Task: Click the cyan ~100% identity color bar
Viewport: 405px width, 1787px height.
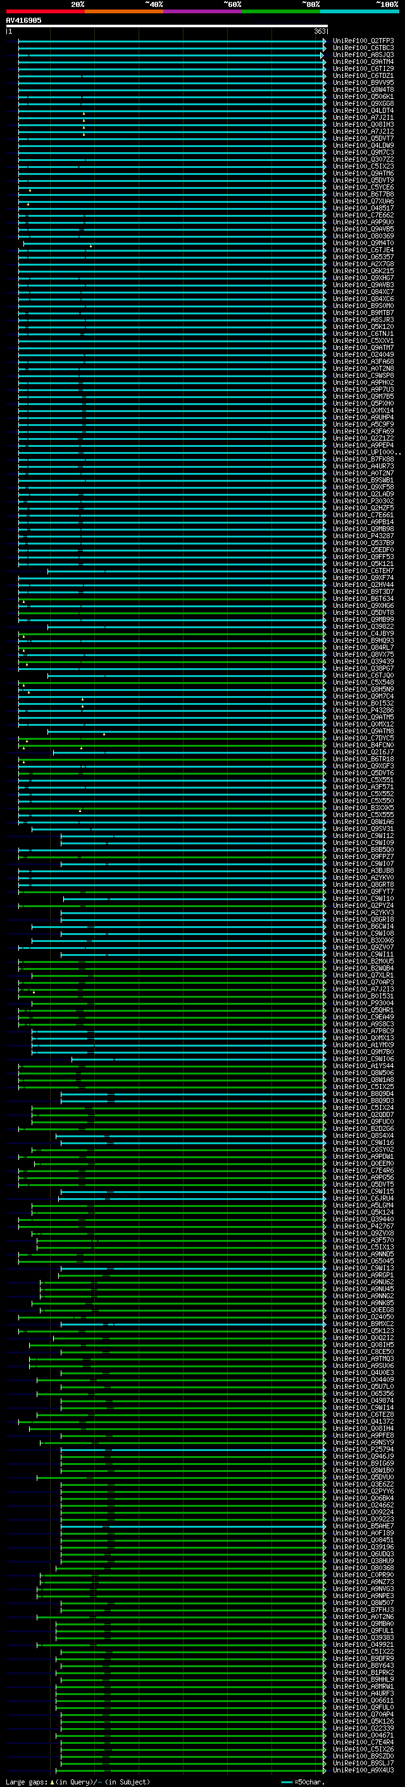Action: [359, 11]
